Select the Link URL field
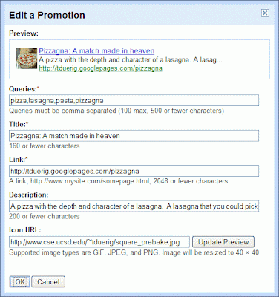Viewport: 279px width, 297px height. point(134,171)
